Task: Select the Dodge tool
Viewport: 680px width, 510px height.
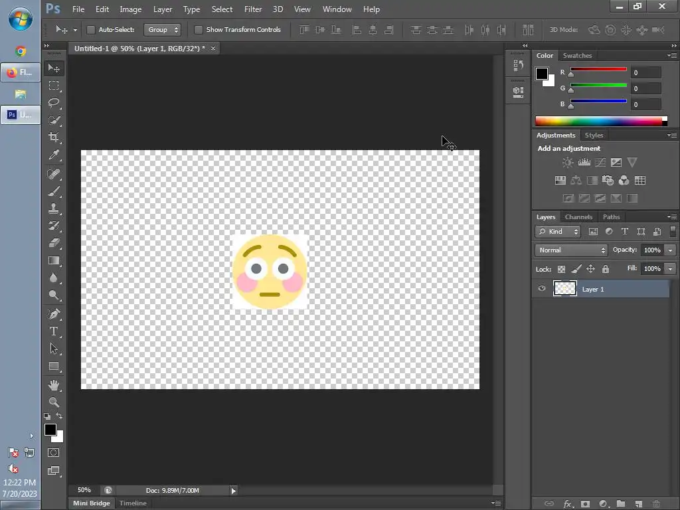Action: (x=54, y=296)
